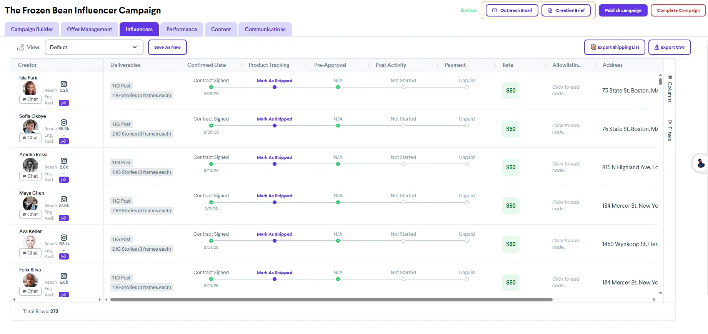Click the vertical scrollbar thumb
Viewport: 708px width, 334px height.
pos(660,81)
